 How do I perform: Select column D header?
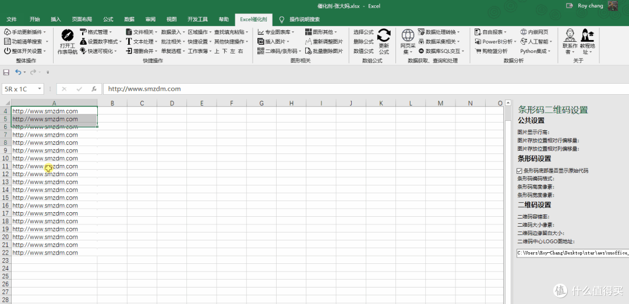pos(172,103)
